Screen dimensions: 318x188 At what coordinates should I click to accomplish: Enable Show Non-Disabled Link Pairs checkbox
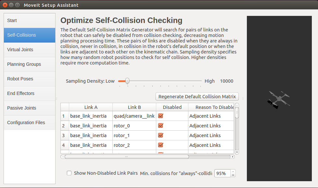point(69,173)
